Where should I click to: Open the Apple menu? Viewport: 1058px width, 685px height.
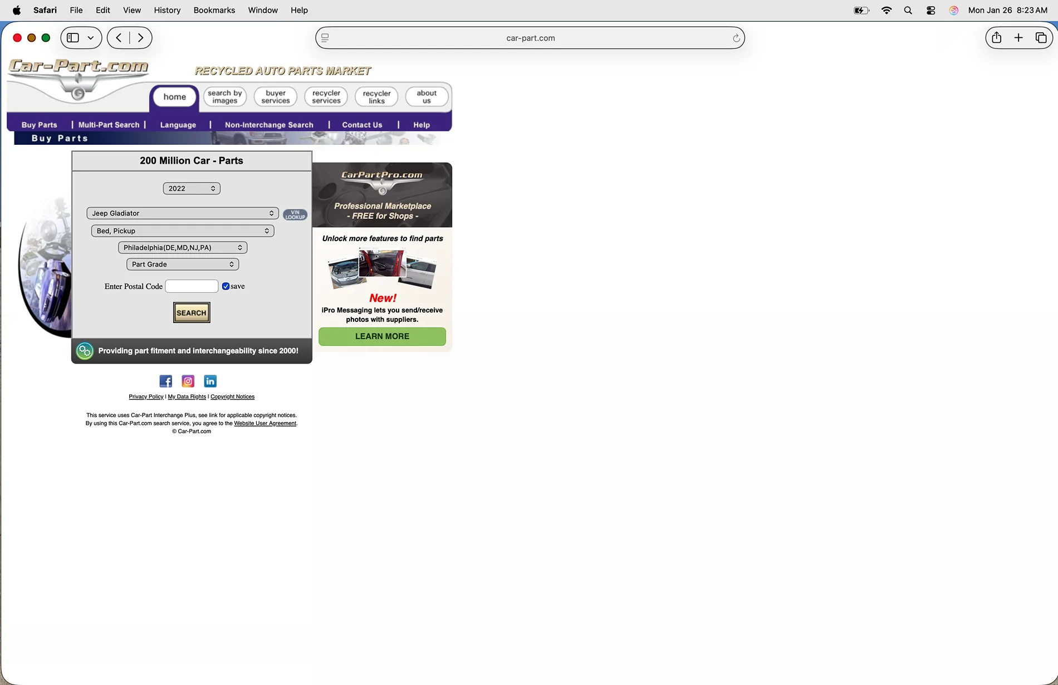click(17, 10)
